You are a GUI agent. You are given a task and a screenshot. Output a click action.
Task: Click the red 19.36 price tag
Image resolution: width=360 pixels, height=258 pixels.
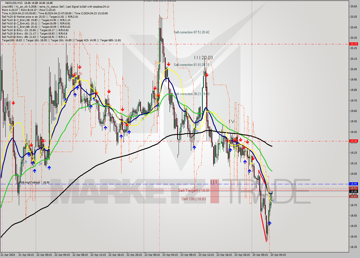[x=354, y=141]
